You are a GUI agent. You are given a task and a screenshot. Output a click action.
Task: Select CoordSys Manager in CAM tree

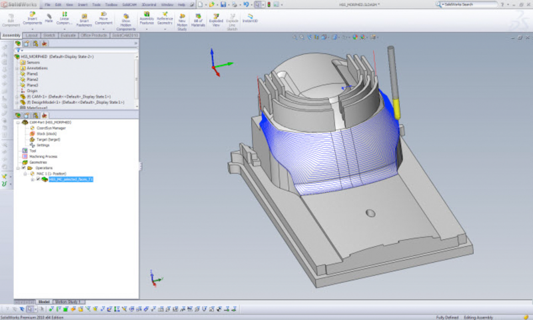pos(51,128)
